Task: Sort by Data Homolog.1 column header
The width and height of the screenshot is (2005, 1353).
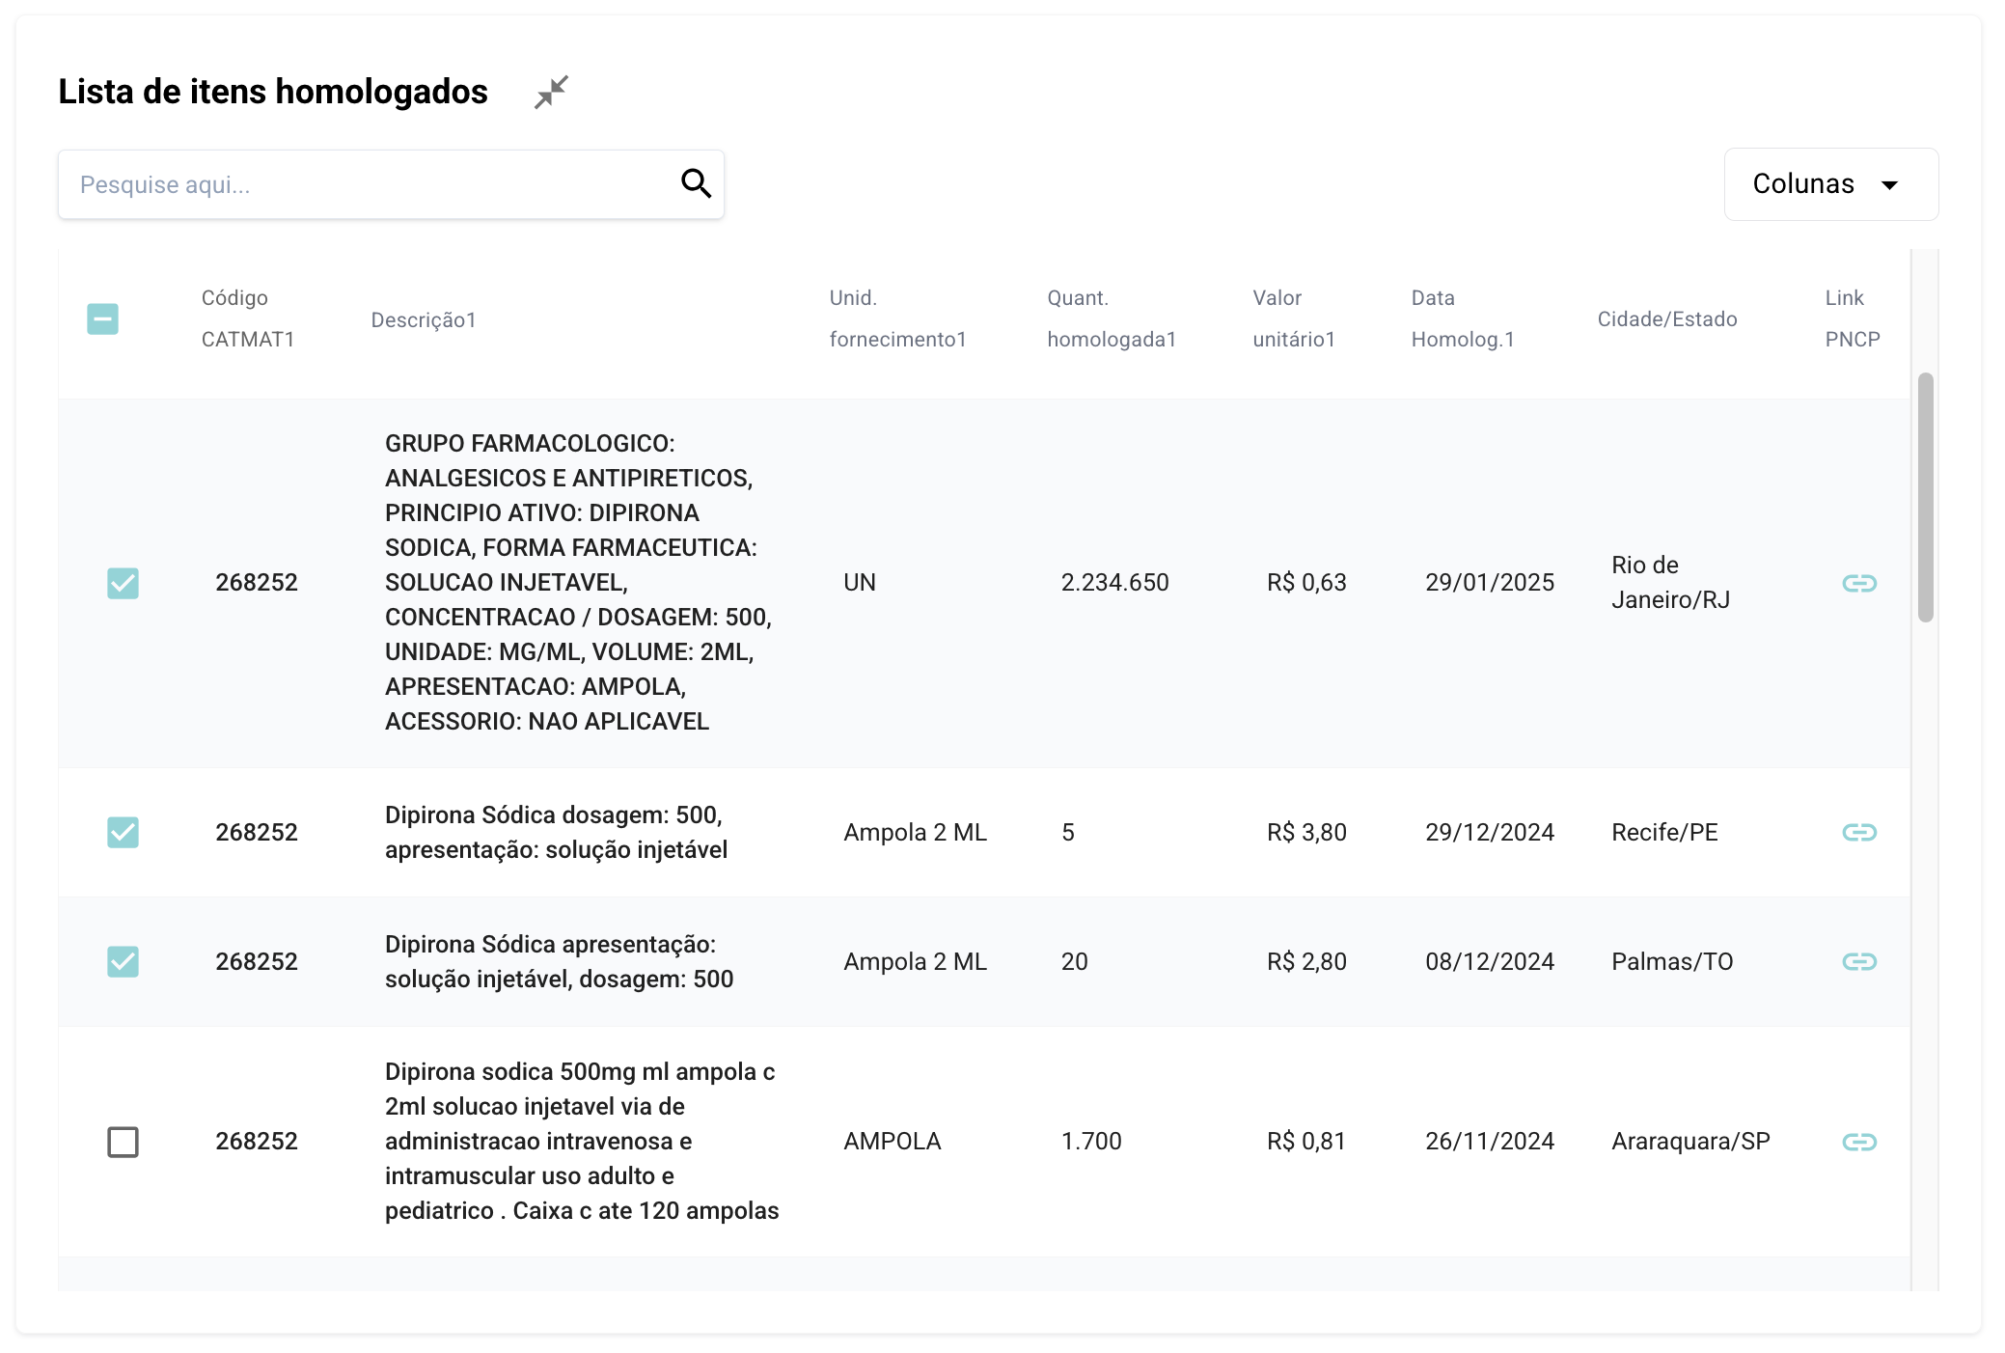Action: tap(1463, 318)
